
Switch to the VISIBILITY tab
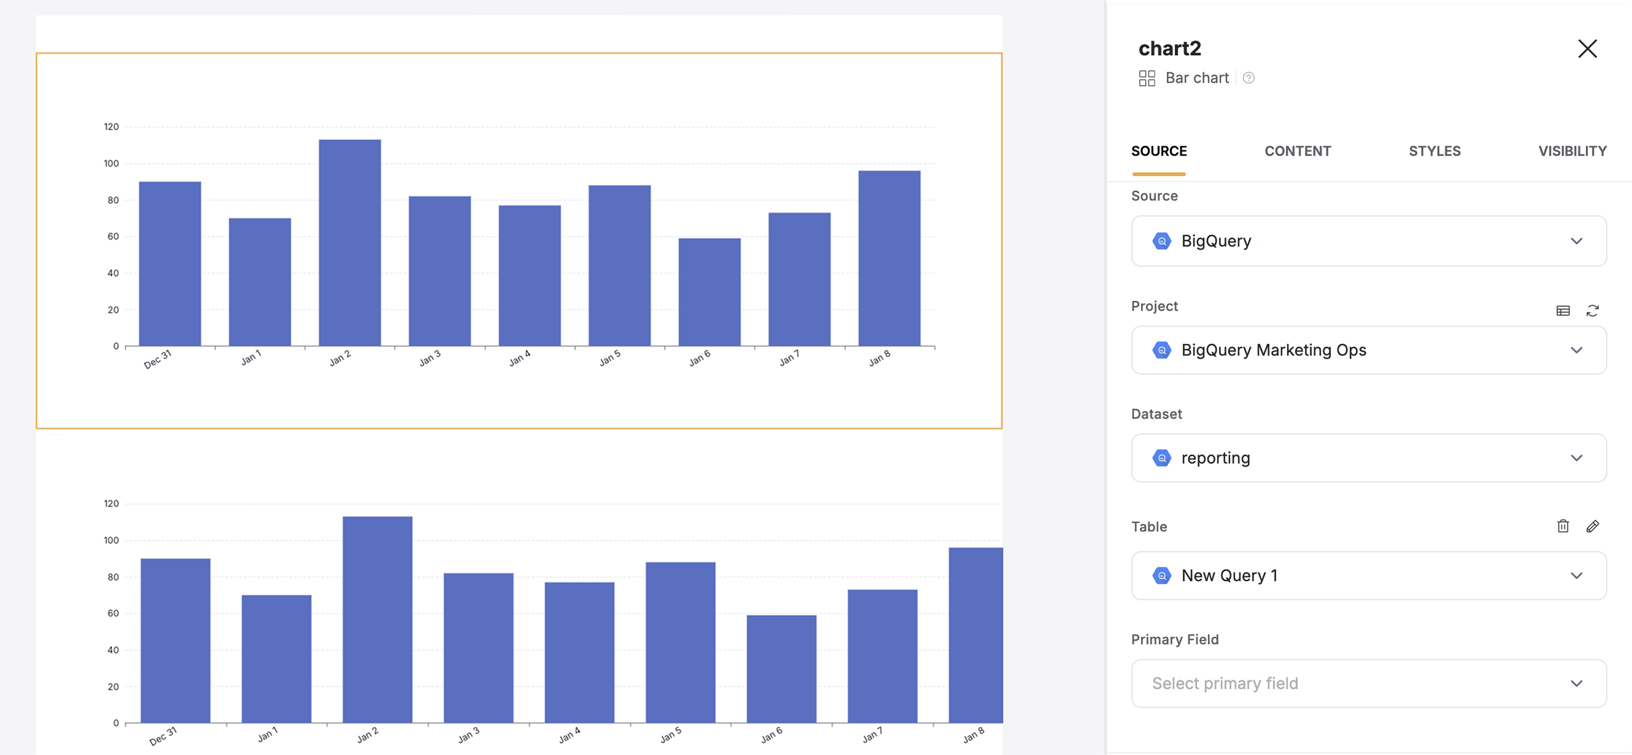click(x=1572, y=151)
